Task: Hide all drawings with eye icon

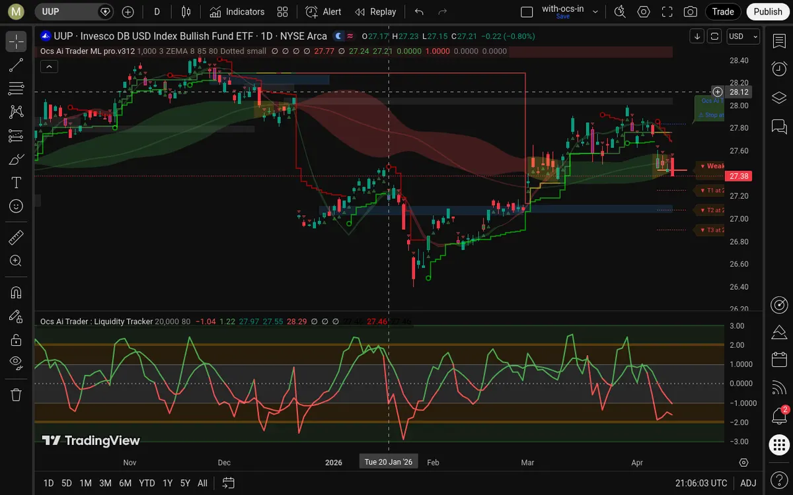Action: 17,362
